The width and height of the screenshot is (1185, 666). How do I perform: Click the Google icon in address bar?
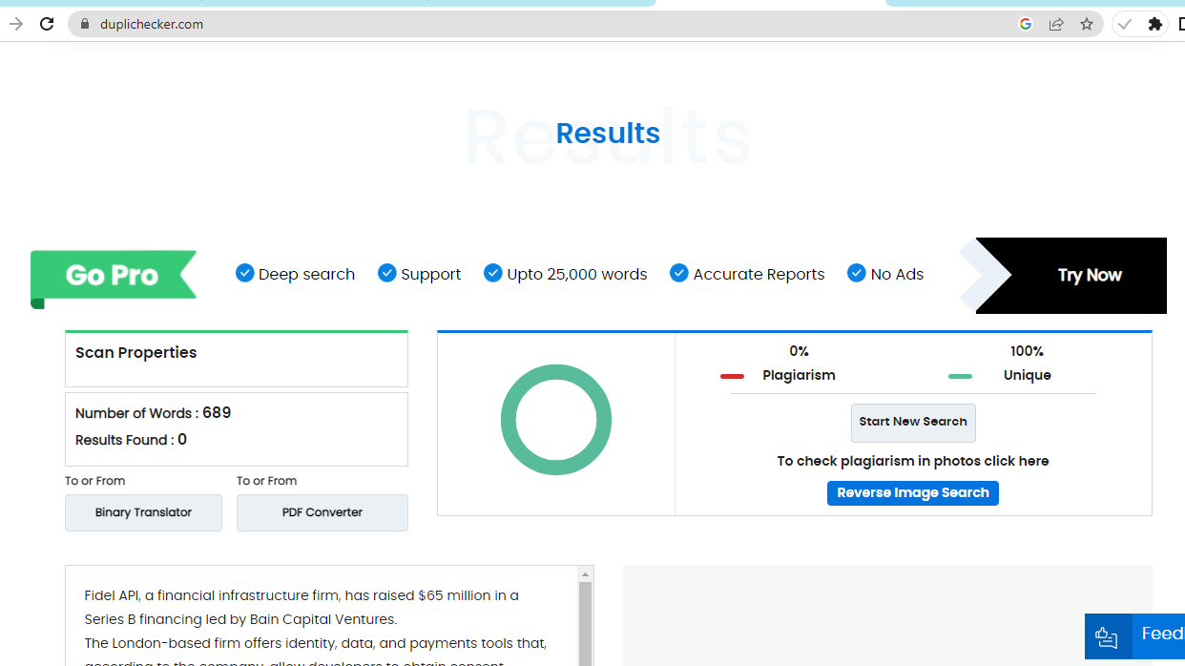[1026, 24]
